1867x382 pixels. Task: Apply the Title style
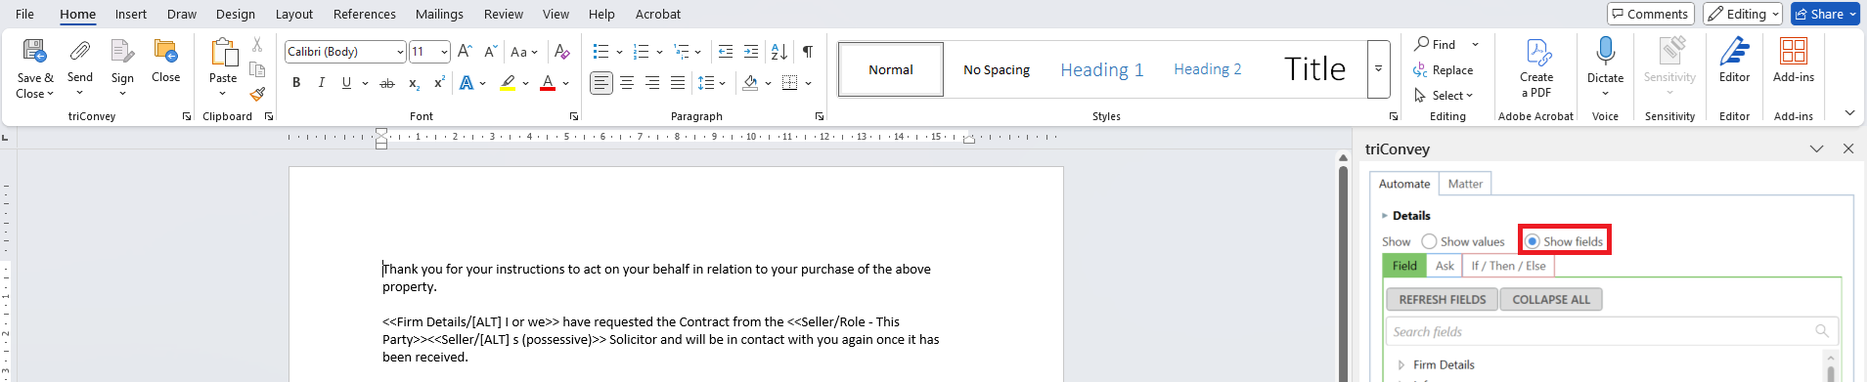tap(1314, 69)
